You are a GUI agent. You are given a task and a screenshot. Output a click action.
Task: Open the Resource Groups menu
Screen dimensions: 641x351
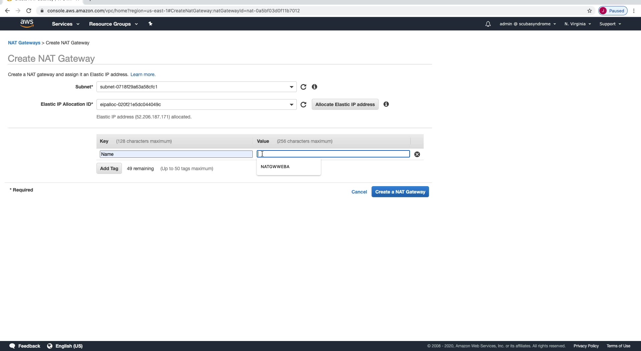tap(113, 24)
